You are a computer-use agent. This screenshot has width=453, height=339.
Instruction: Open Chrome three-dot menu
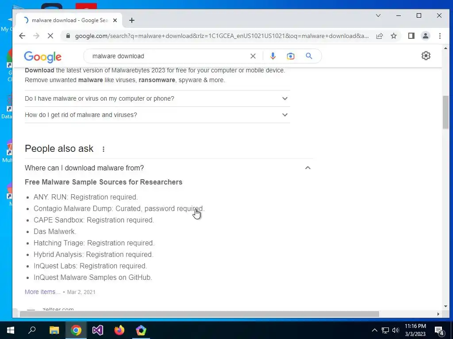(440, 36)
